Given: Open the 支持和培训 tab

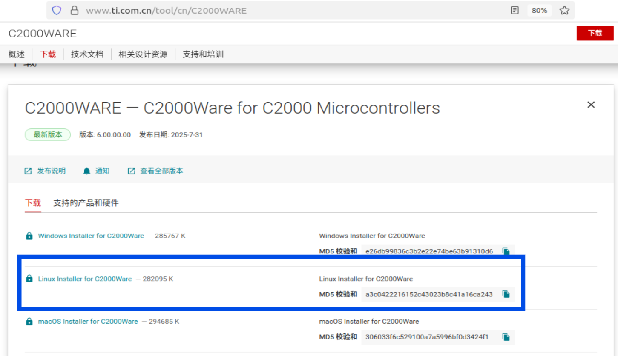Looking at the screenshot, I should tap(203, 54).
